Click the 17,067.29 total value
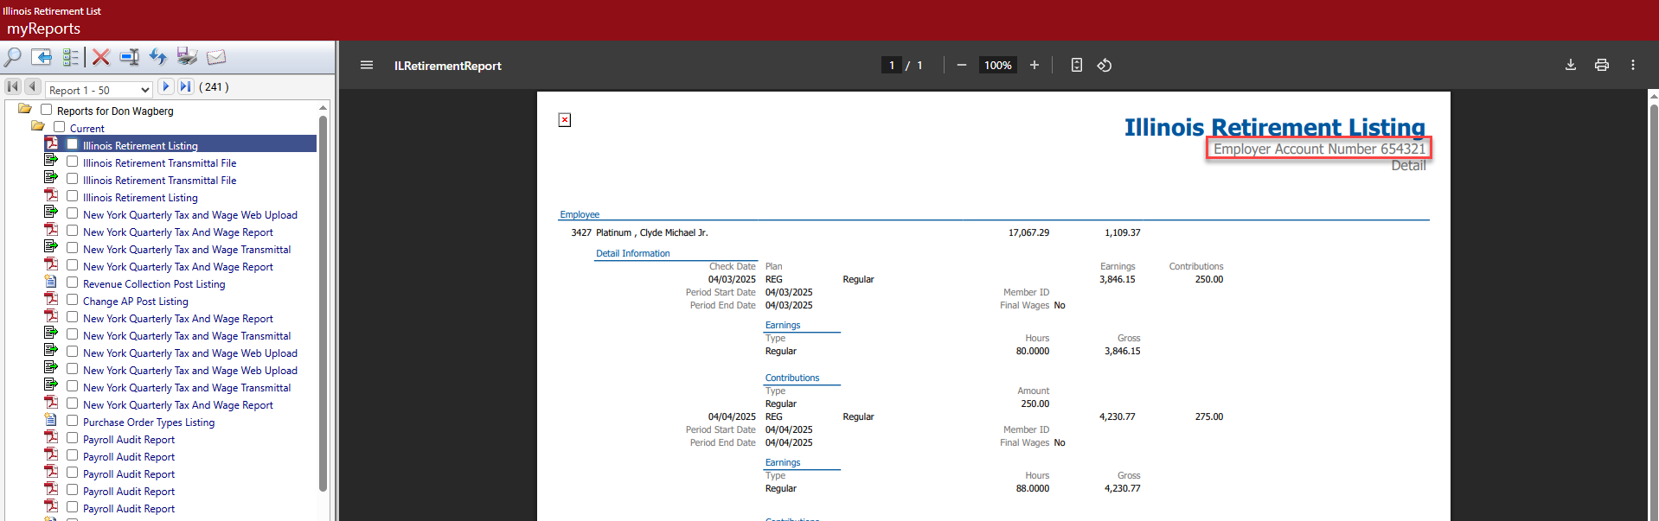 (x=1028, y=232)
